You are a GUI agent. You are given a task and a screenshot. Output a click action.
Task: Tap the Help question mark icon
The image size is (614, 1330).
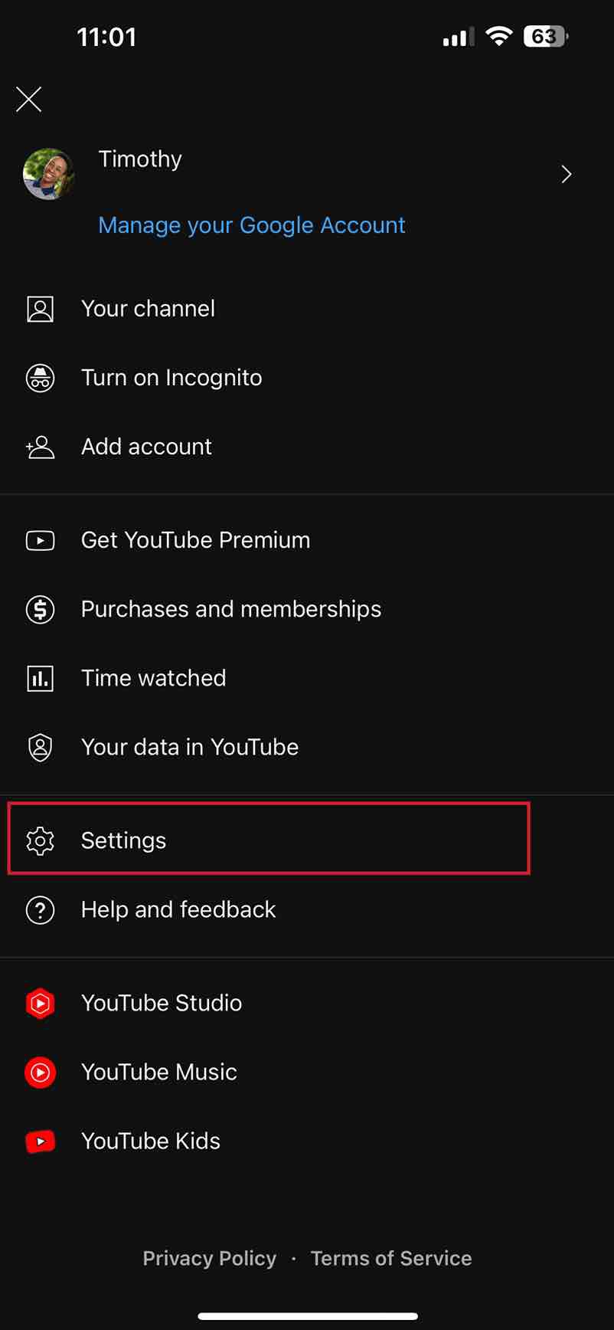(40, 909)
